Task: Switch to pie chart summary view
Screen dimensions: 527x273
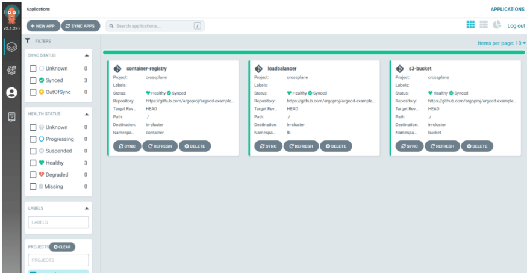Action: point(497,25)
